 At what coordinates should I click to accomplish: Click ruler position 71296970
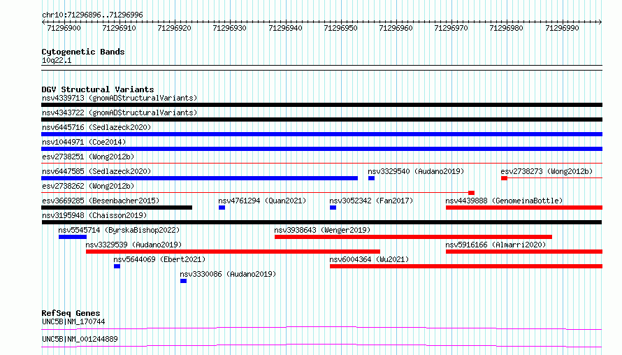pos(451,28)
